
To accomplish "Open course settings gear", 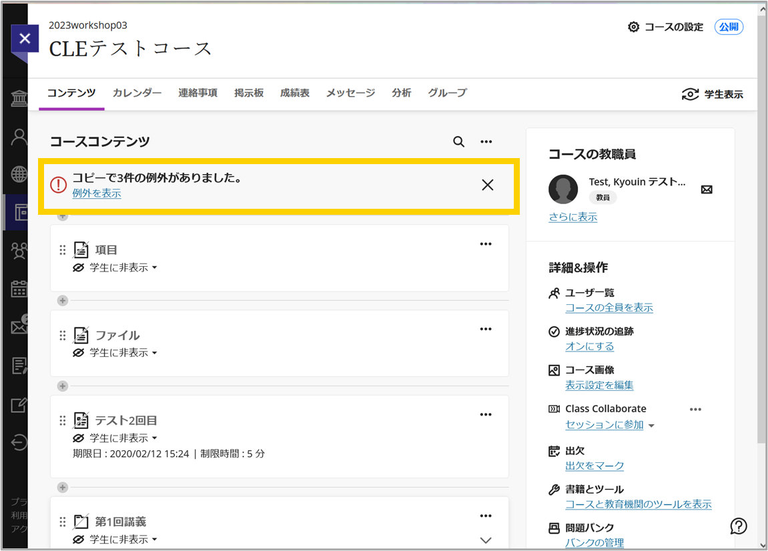I will [x=633, y=27].
